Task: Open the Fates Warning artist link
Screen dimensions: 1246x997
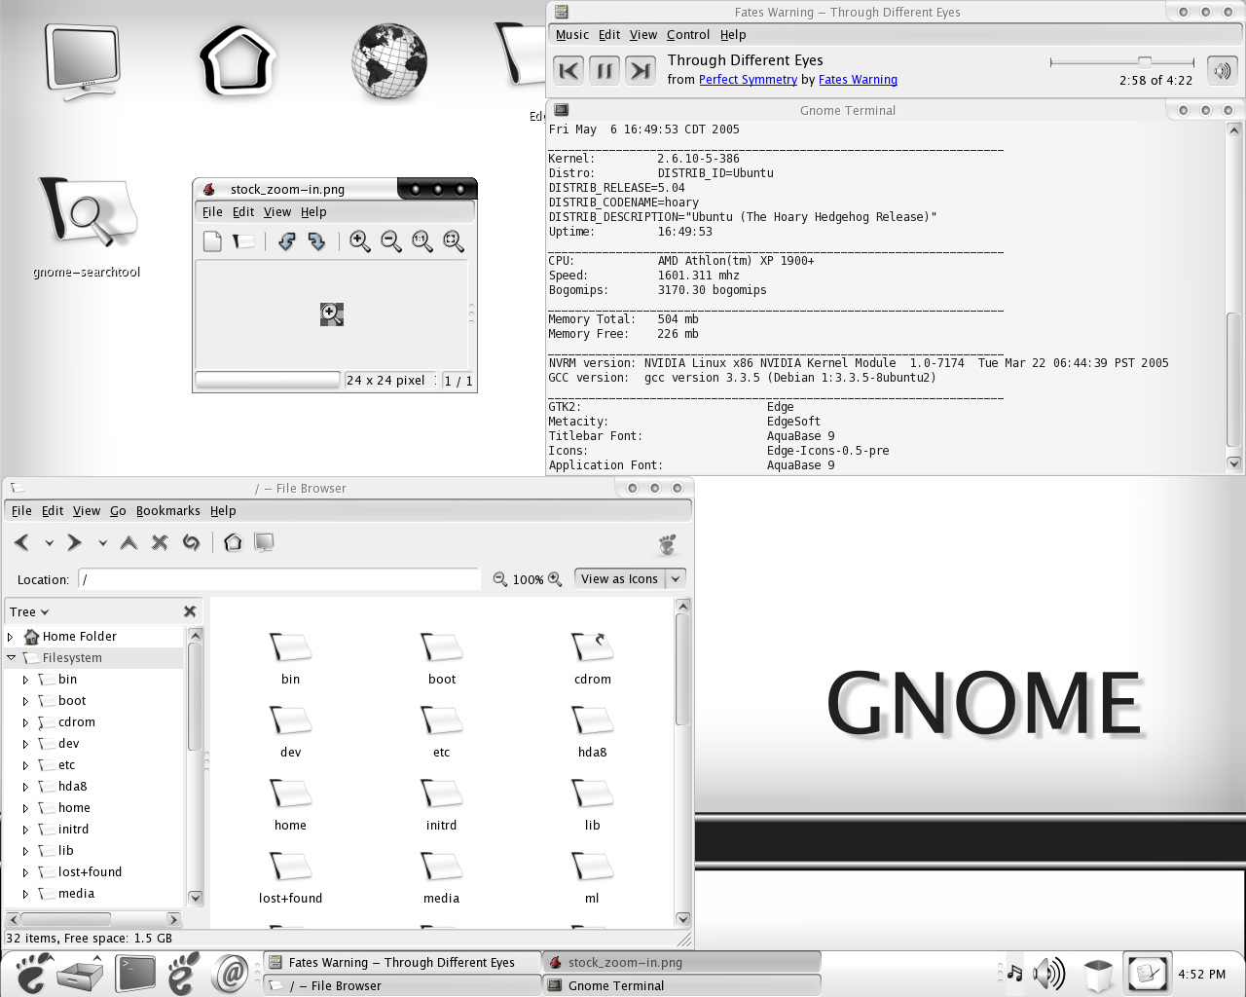Action: point(858,80)
